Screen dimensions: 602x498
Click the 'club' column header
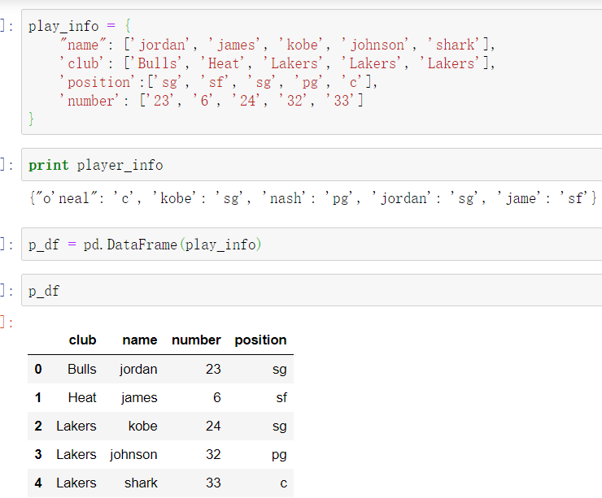(x=82, y=340)
